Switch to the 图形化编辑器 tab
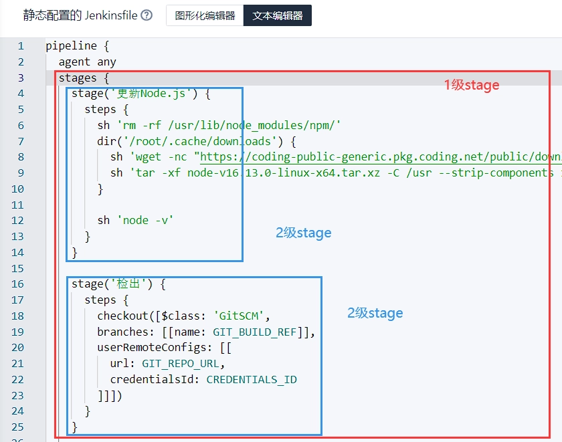Image resolution: width=562 pixels, height=442 pixels. tap(205, 16)
